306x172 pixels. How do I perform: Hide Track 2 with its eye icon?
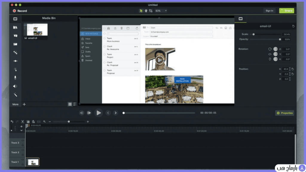click(x=23, y=150)
